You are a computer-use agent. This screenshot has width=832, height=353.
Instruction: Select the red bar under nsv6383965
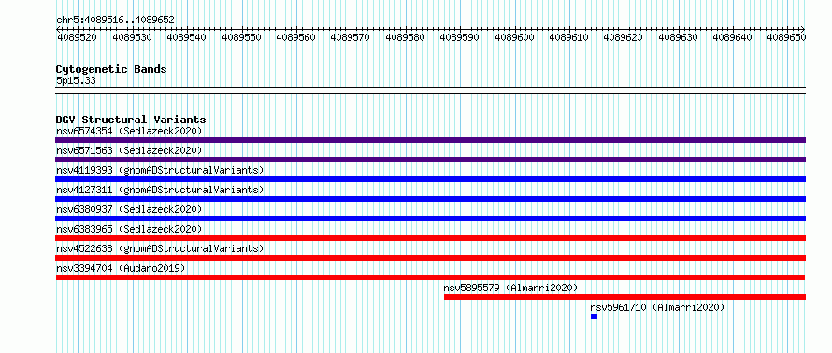point(430,238)
